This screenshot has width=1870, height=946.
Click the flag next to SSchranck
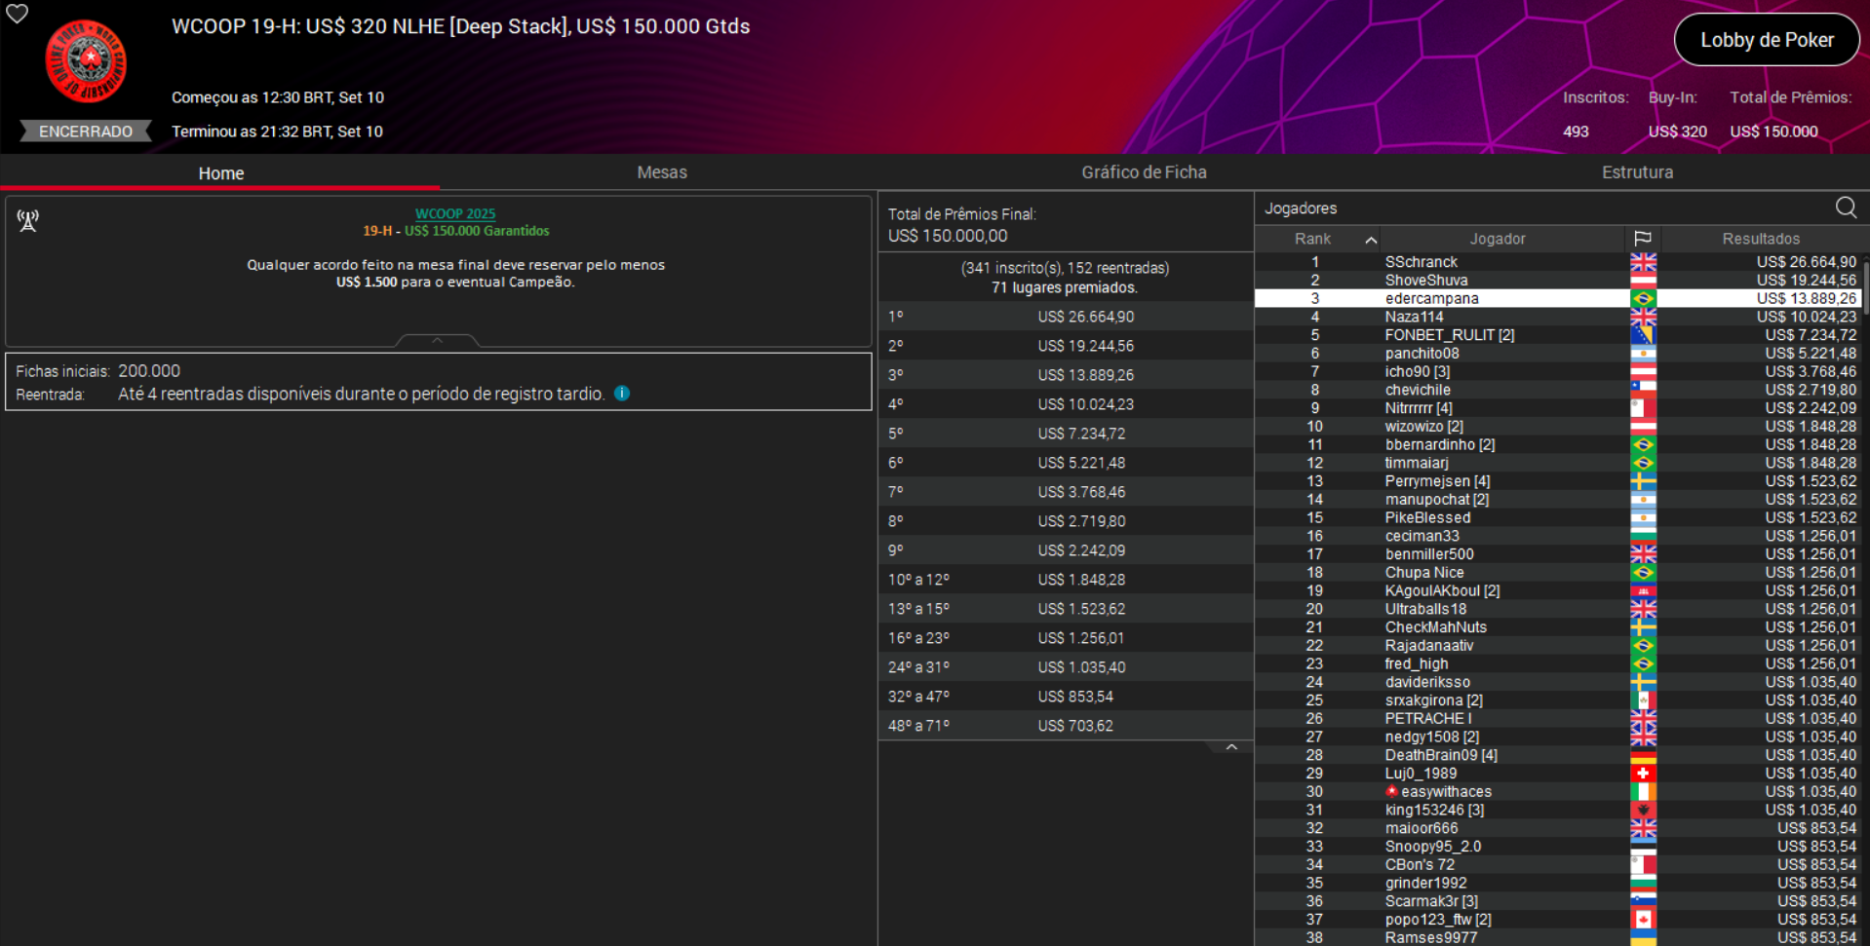click(x=1643, y=262)
